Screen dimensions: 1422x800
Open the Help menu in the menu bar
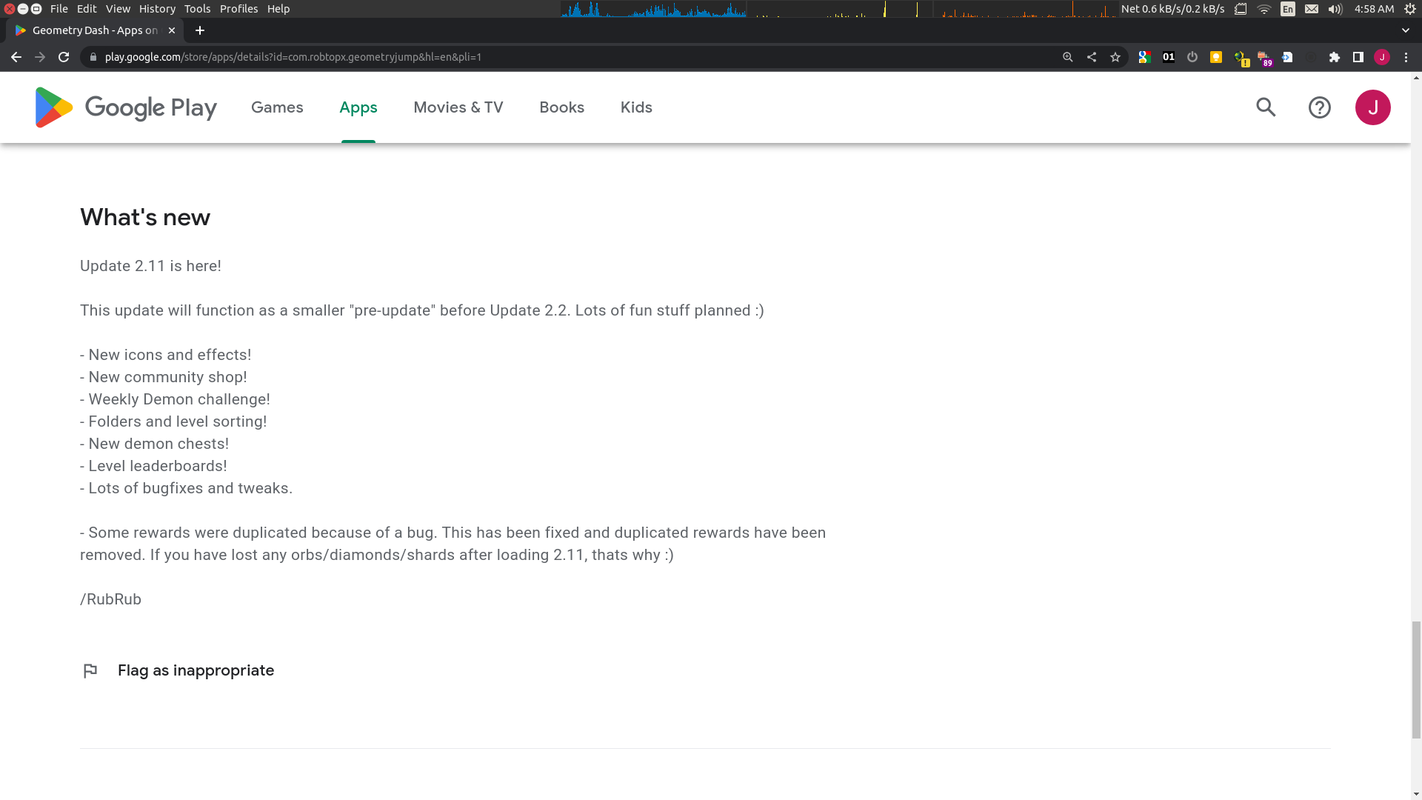[x=278, y=9]
